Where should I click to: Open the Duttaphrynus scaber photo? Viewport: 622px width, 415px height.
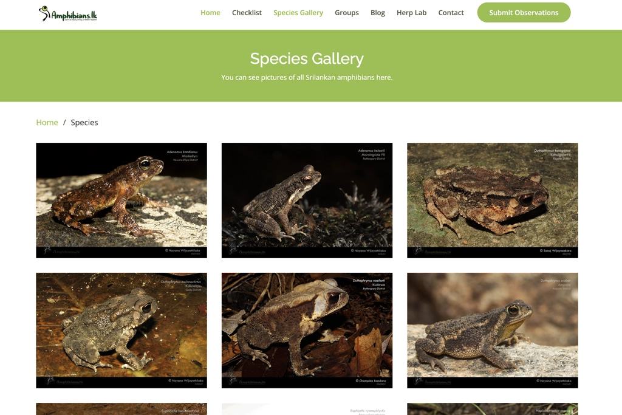(492, 330)
